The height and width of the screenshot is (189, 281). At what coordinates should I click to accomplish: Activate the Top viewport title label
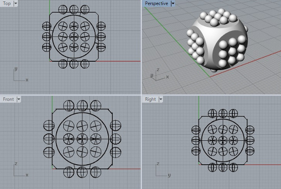click(x=7, y=3)
